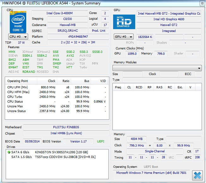Click the Ext. column header
206x183 pixels.
180,87
